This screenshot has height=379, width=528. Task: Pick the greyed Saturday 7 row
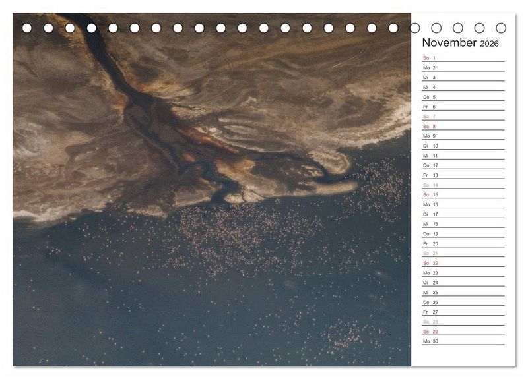pyautogui.click(x=463, y=117)
